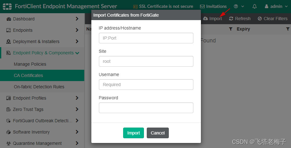Collapse Endpoint Policy & Components chevron
Viewport: 291px width, 148px height.
coord(77,53)
